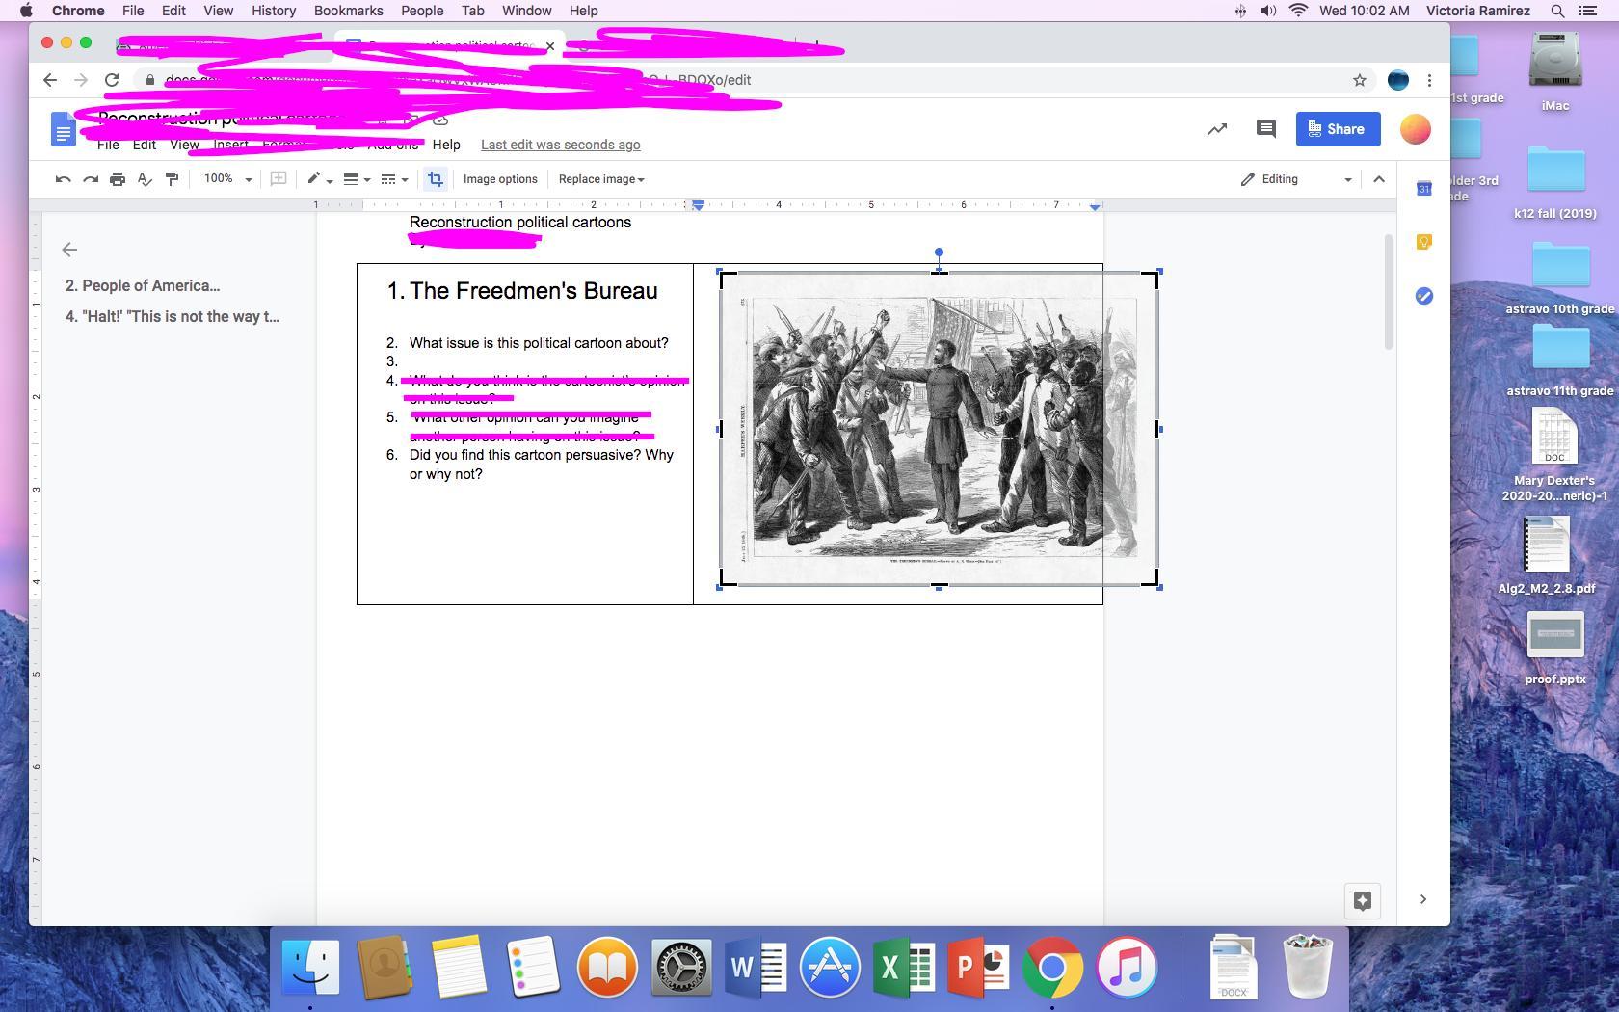
Task: Open the border color pencil dropdown
Action: click(x=320, y=179)
